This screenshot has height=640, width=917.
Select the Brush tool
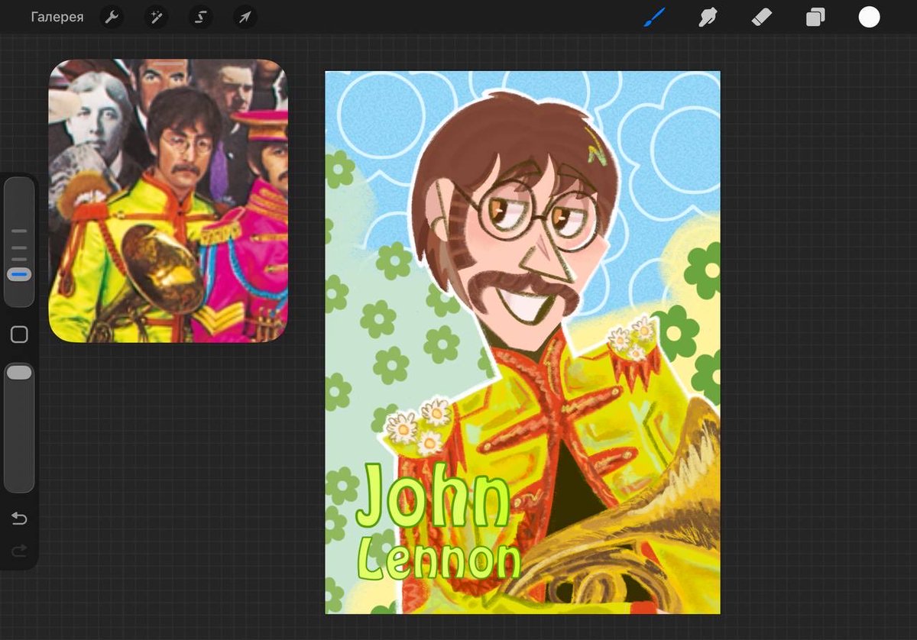pyautogui.click(x=654, y=17)
